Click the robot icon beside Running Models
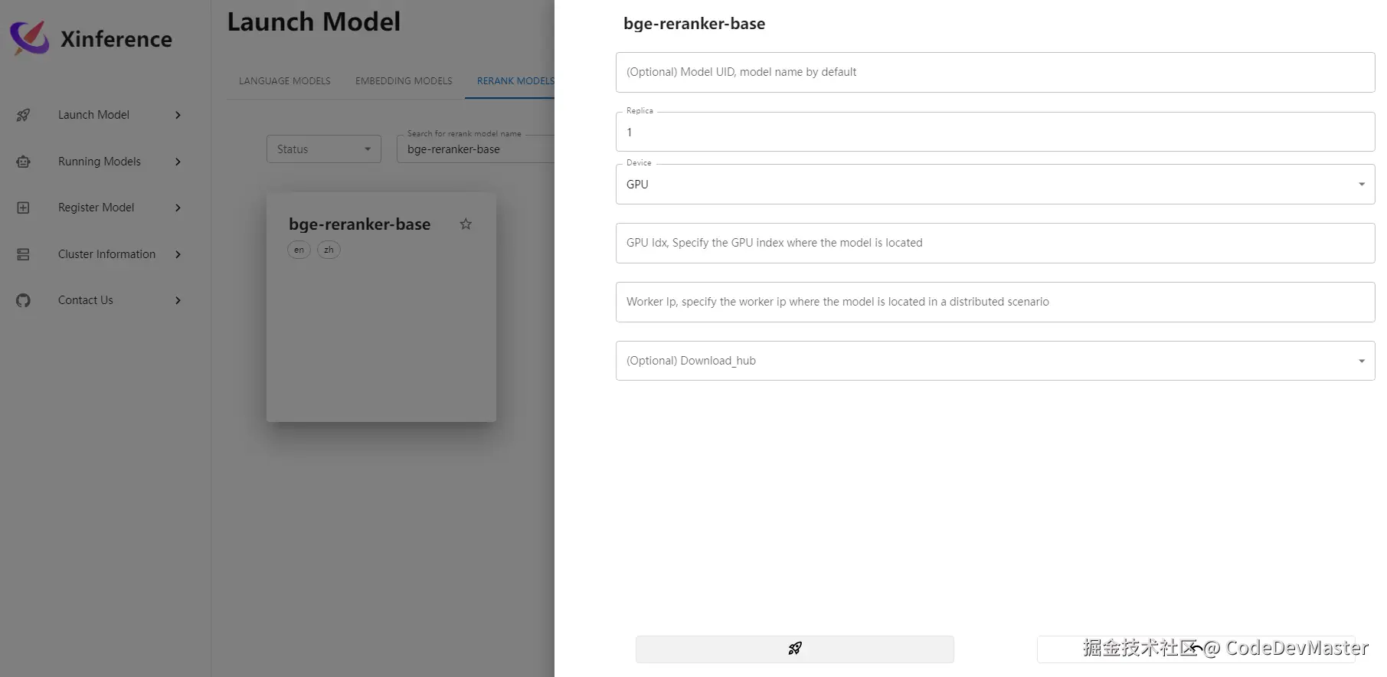The height and width of the screenshot is (677, 1387). click(x=24, y=162)
